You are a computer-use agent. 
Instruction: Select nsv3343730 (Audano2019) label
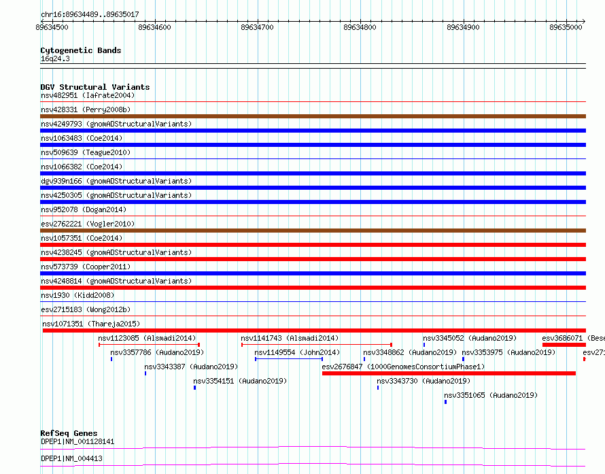[x=423, y=381]
